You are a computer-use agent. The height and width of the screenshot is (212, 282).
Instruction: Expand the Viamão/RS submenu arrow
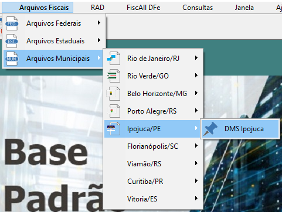tap(196, 163)
